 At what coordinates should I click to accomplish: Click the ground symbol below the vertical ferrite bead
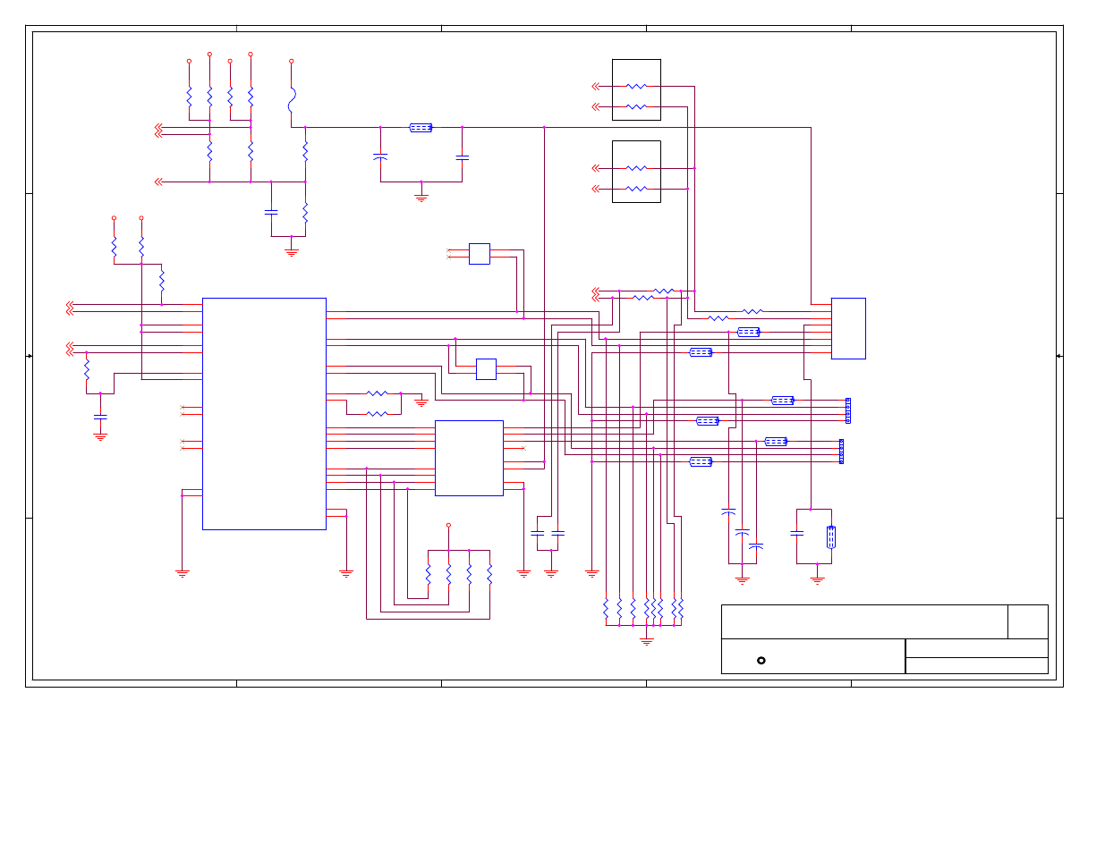tap(817, 579)
